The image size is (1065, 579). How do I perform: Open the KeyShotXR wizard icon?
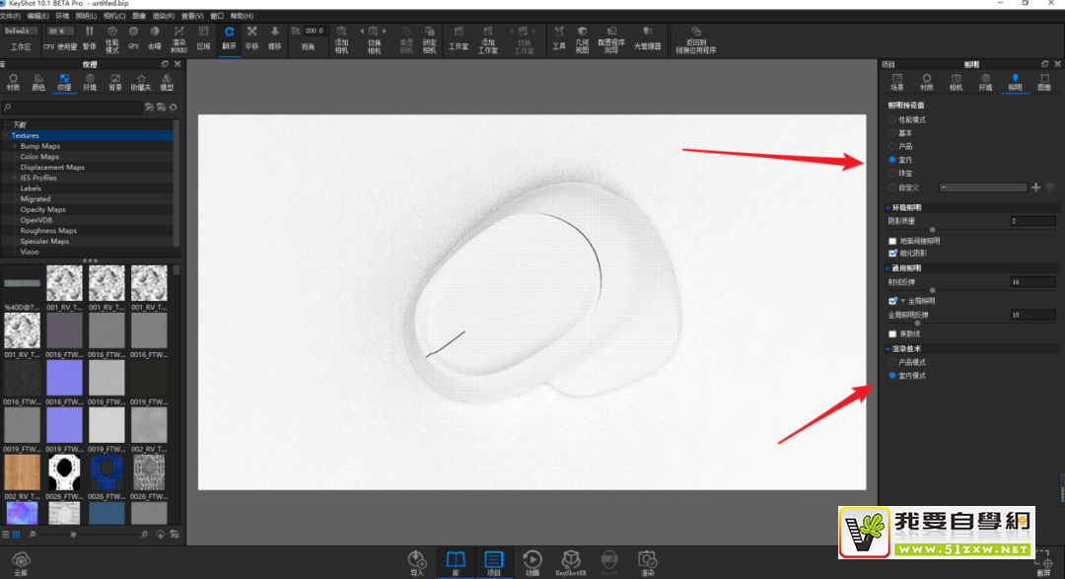[x=571, y=560]
